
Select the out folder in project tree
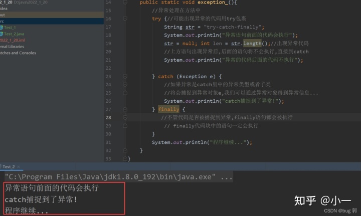point(52,15)
